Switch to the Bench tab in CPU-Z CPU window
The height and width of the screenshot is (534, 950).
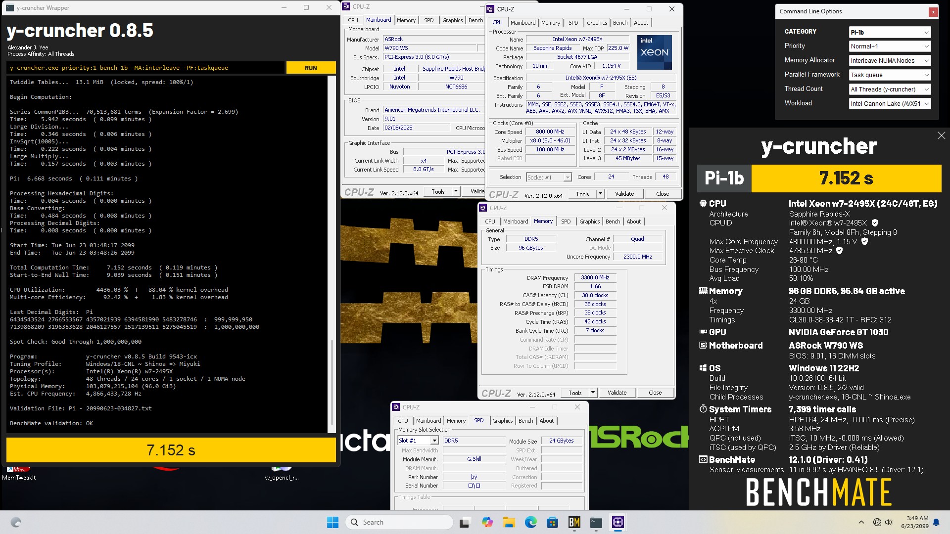[620, 23]
